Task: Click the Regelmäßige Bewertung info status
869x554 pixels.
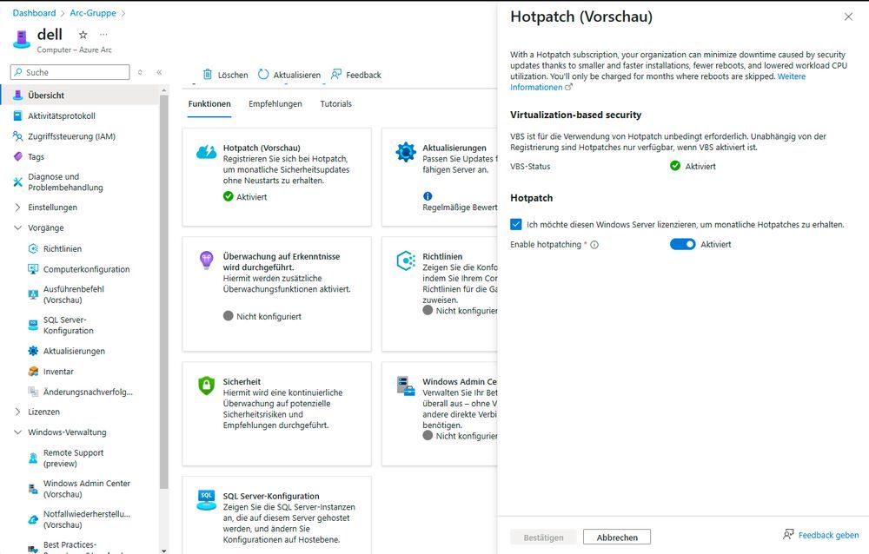Action: 460,202
